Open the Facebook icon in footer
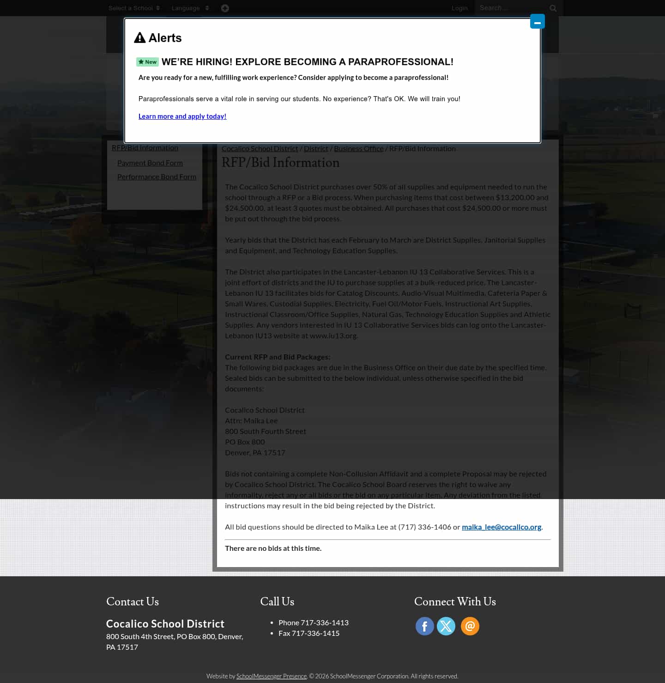The image size is (665, 683). coord(424,626)
